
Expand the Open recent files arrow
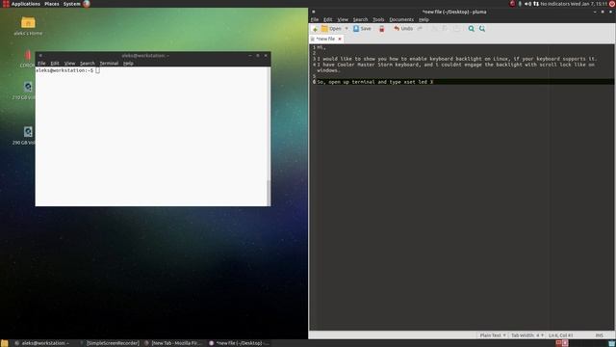point(346,29)
